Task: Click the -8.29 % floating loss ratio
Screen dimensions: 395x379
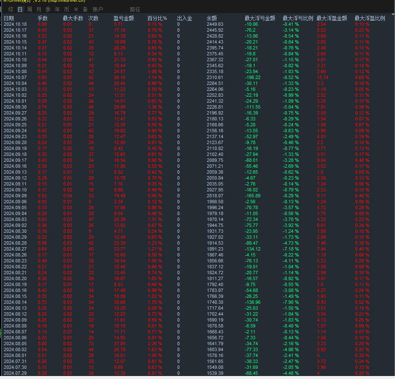Action: coord(291,196)
